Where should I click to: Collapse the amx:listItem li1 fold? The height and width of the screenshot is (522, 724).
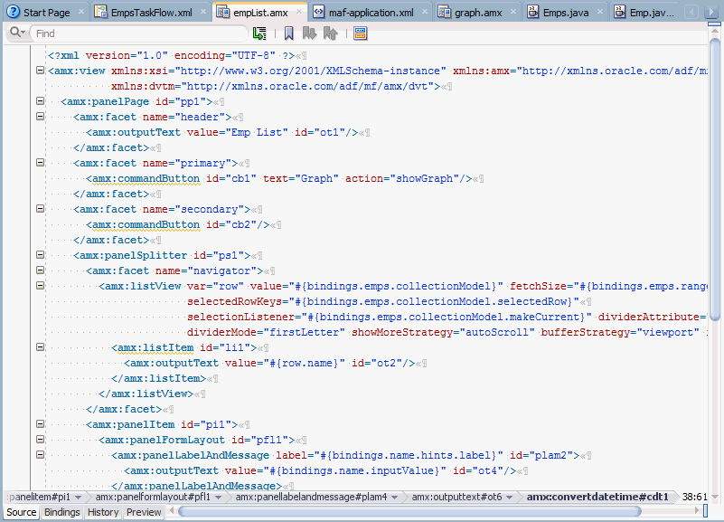pyautogui.click(x=40, y=346)
